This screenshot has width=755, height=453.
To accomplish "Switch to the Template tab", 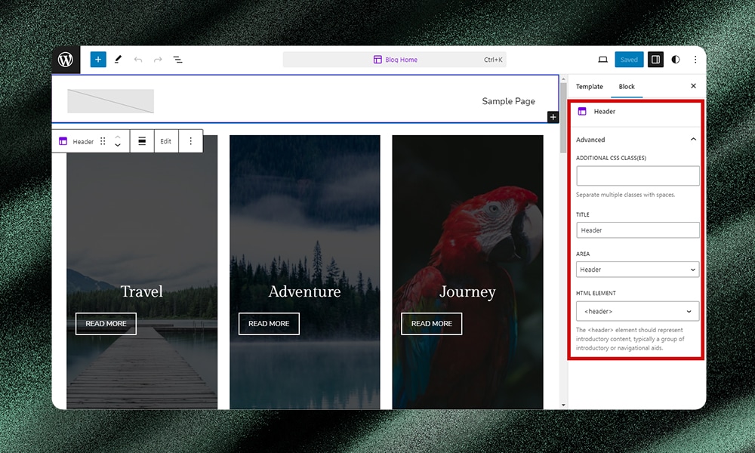I will [x=590, y=87].
